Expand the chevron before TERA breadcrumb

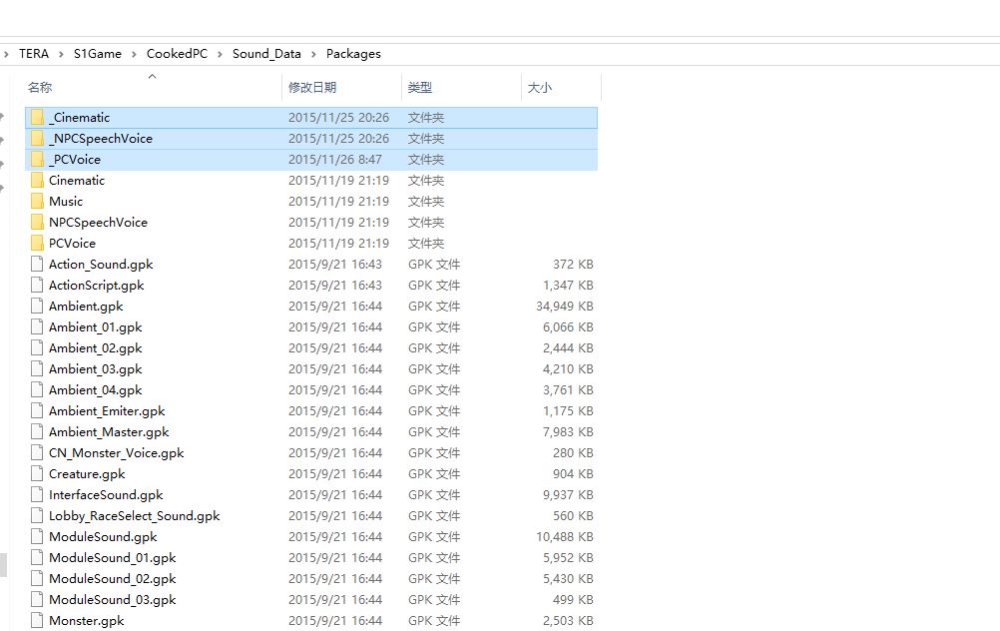(6, 54)
